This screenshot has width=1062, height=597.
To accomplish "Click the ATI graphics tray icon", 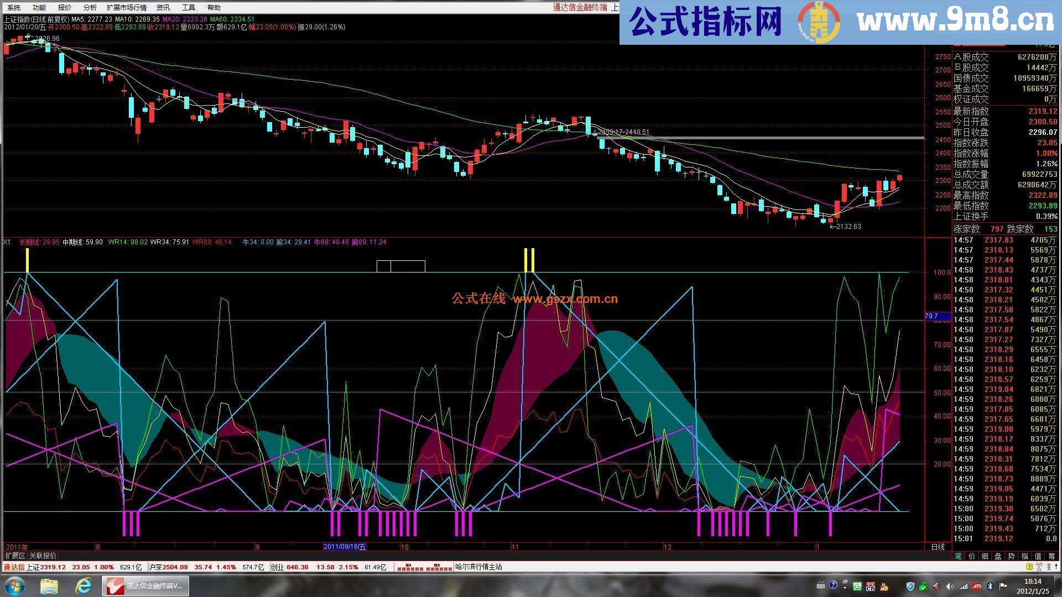I will [977, 586].
